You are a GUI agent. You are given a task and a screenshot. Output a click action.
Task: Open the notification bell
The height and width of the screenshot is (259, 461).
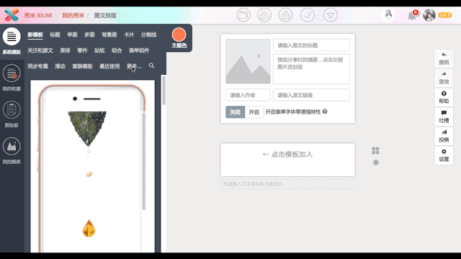pyautogui.click(x=412, y=15)
